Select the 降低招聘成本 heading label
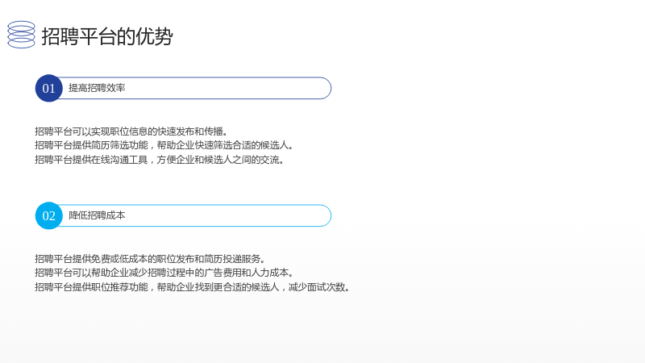Image resolution: width=645 pixels, height=363 pixels. click(x=97, y=215)
